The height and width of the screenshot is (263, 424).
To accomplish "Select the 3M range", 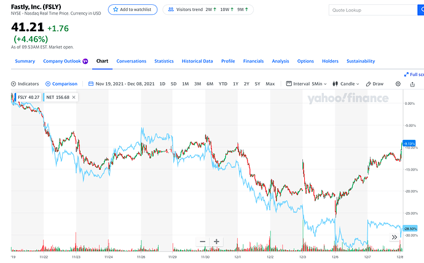I will tap(198, 84).
